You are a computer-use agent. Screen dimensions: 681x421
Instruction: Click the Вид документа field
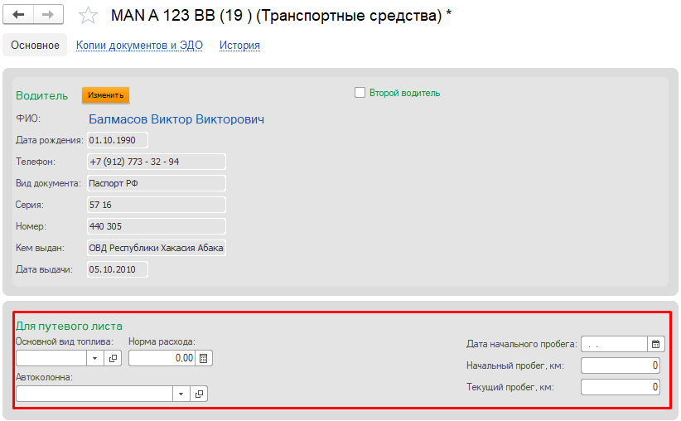pos(157,183)
